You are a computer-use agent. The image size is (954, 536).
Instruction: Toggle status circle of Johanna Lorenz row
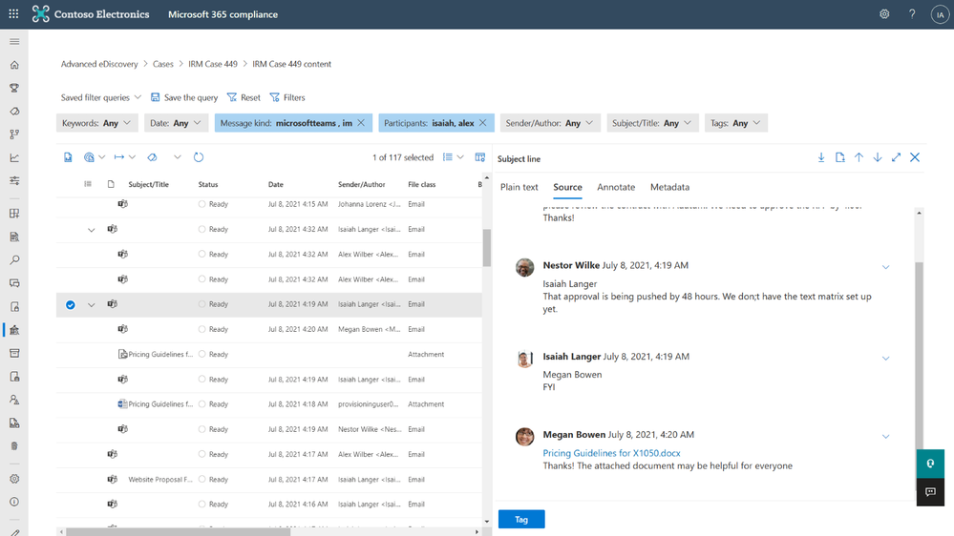click(202, 204)
